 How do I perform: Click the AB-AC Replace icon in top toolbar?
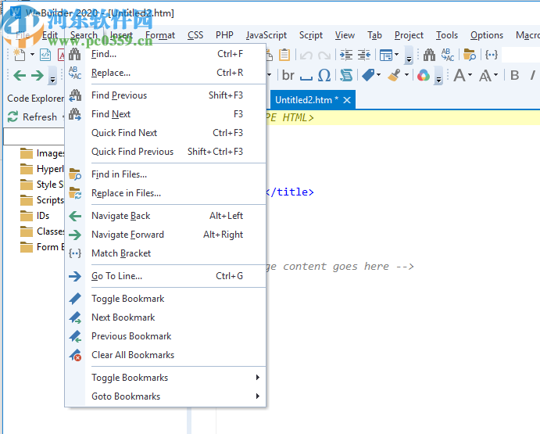click(448, 55)
